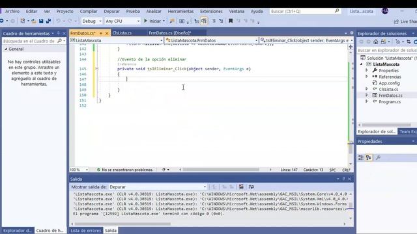Select App.config in Solution Explorer
417x234 pixels.
(x=389, y=83)
